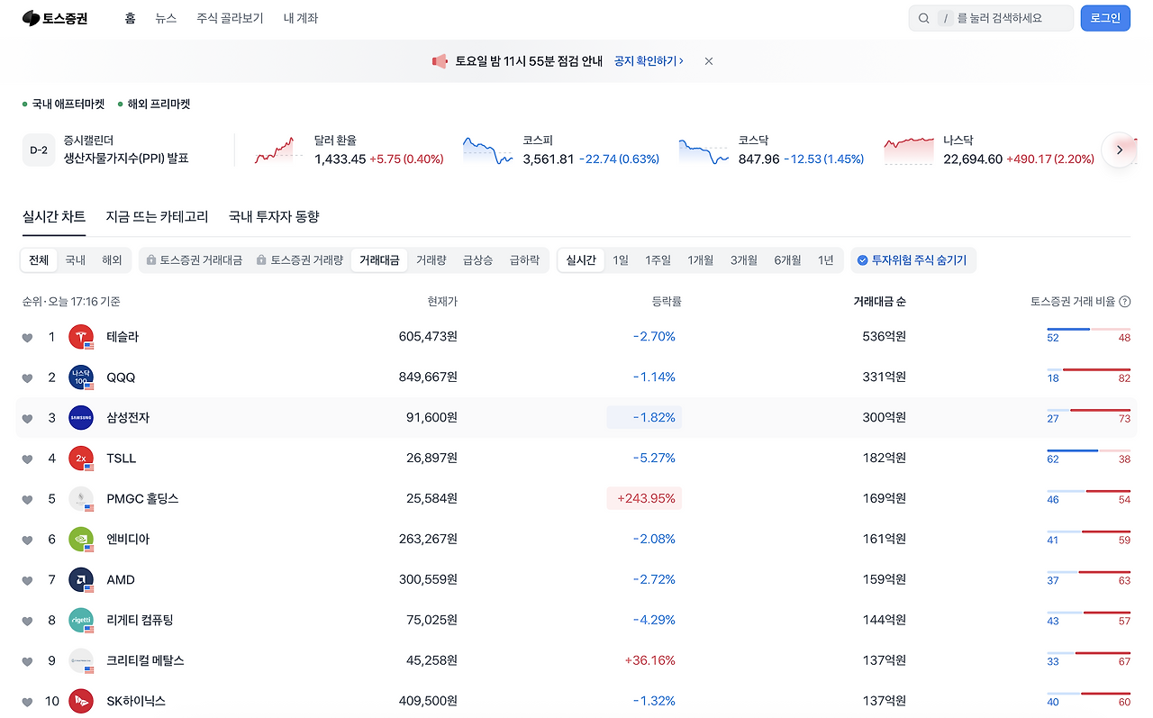Image resolution: width=1153 pixels, height=718 pixels.
Task: Select the 1개월 period
Action: tap(701, 260)
